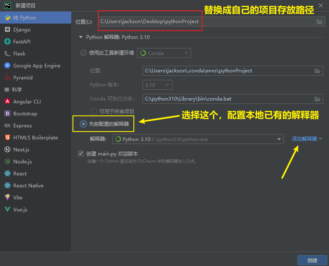Viewport: 329px width, 266px height.
Task: Pick the Flask project icon
Action: click(7, 54)
